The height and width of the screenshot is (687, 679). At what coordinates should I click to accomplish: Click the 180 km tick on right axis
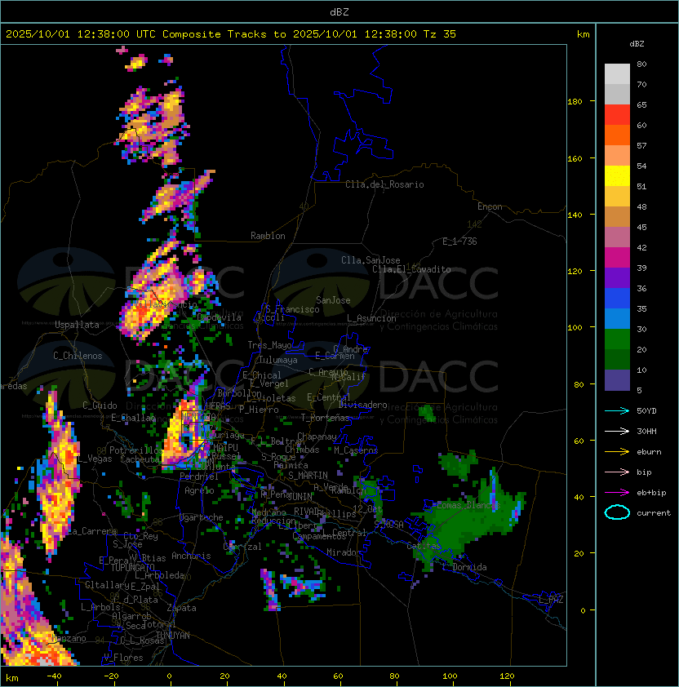pyautogui.click(x=575, y=102)
